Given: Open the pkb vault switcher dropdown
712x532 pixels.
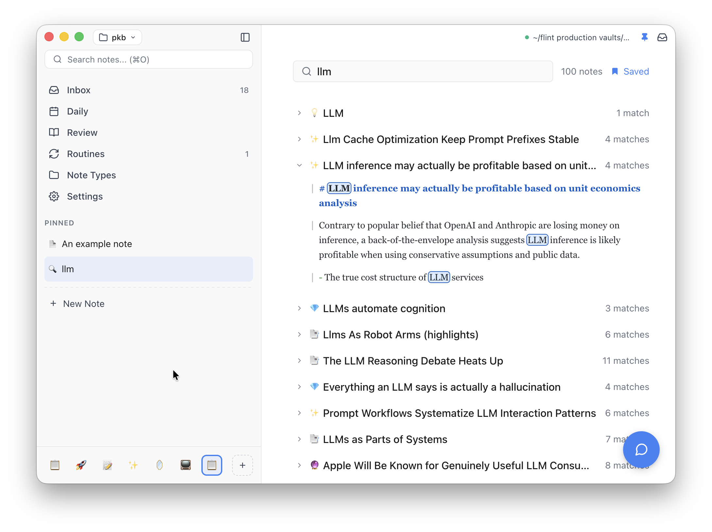Looking at the screenshot, I should 117,37.
